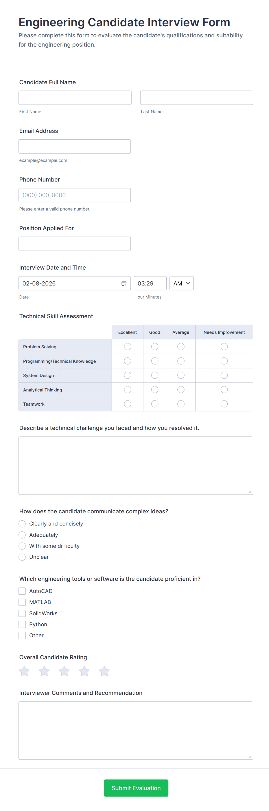The image size is (269, 811).
Task: Click the Phone Number field
Action: [x=75, y=195]
